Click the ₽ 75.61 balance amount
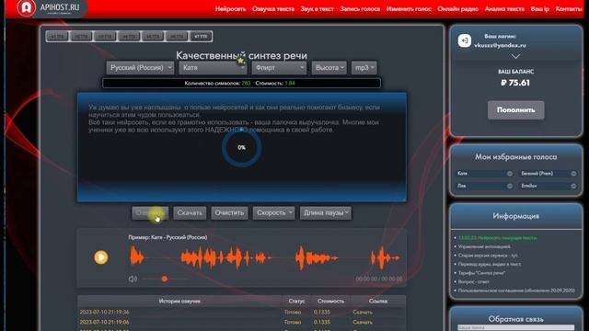 515,83
